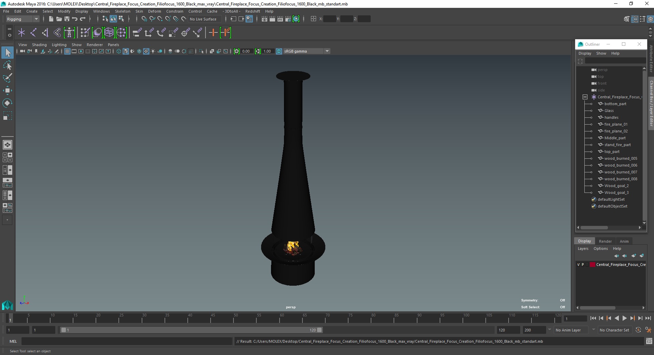The image size is (654, 355).
Task: Click the No Live Surface field
Action: [204, 19]
